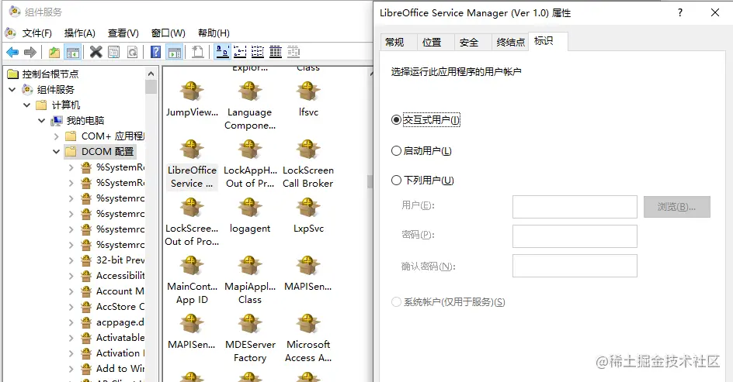Expand the COM+ 应用程序 tree node

click(56, 136)
